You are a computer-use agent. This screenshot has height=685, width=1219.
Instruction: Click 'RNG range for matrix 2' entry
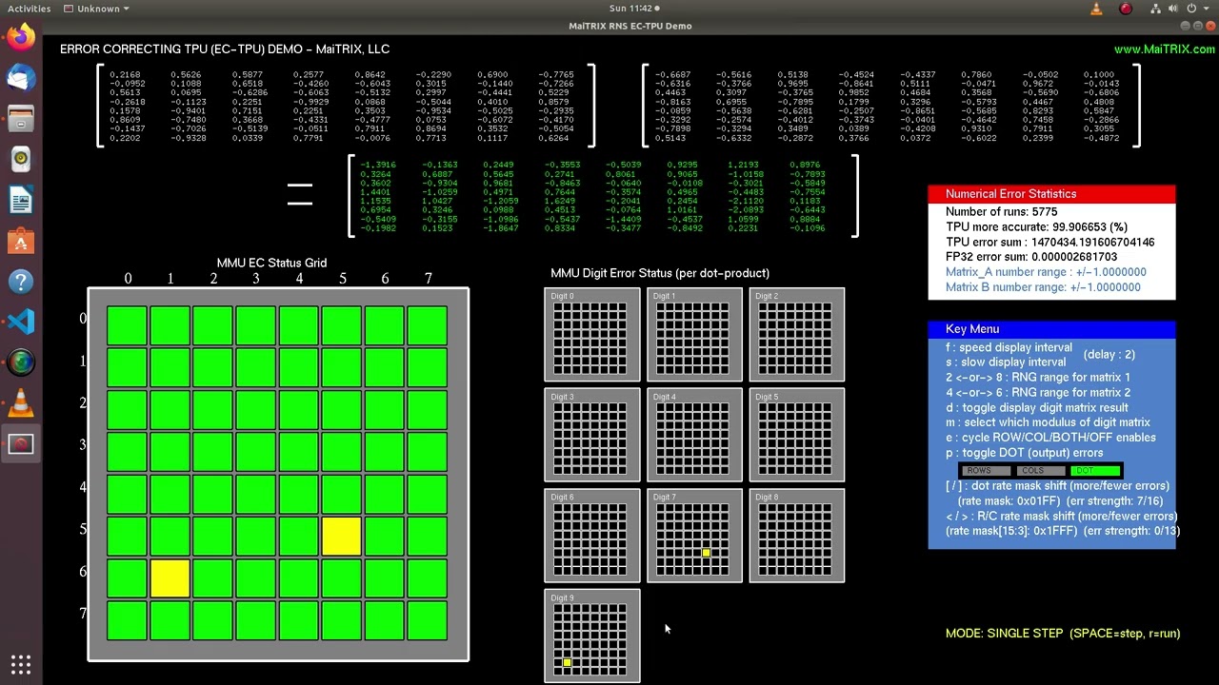point(1038,393)
